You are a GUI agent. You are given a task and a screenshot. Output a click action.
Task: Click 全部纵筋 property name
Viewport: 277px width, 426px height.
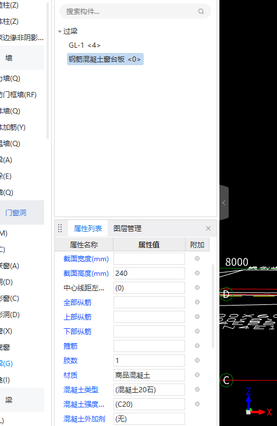77,303
